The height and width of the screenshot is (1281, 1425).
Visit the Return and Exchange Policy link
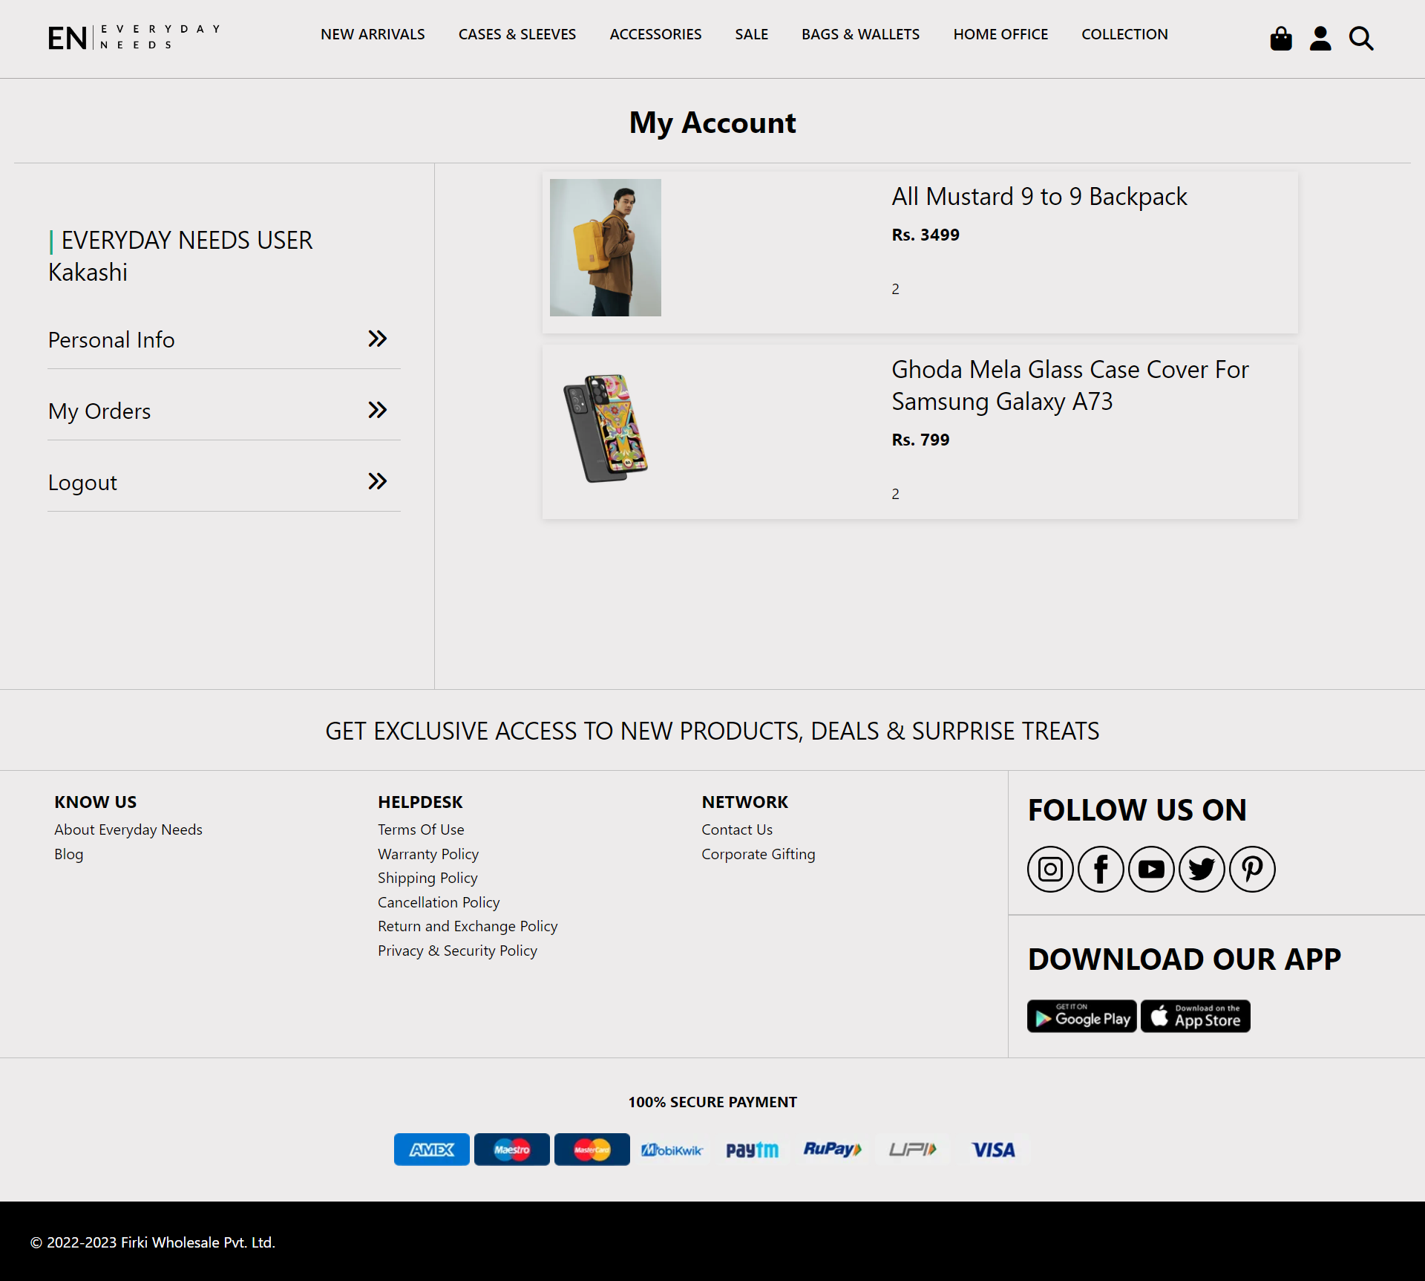[468, 925]
